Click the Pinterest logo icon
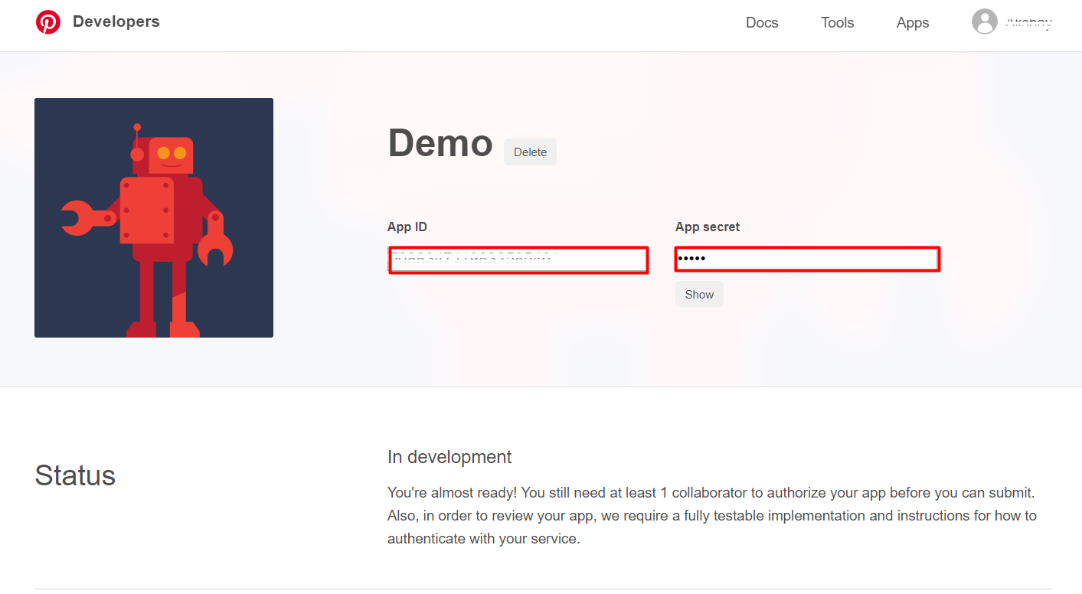The image size is (1082, 594). tap(47, 22)
